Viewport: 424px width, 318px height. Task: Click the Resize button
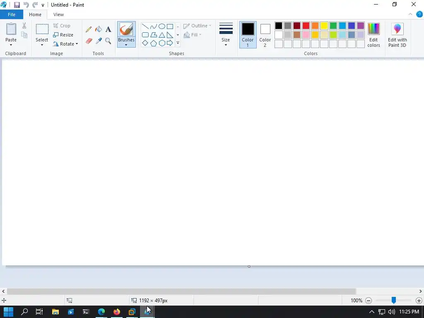[63, 35]
